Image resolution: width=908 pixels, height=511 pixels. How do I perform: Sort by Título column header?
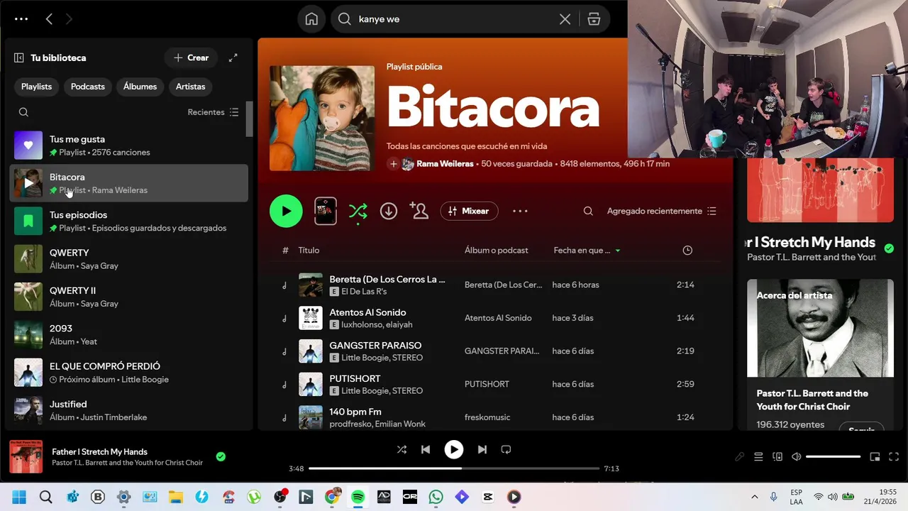click(309, 251)
